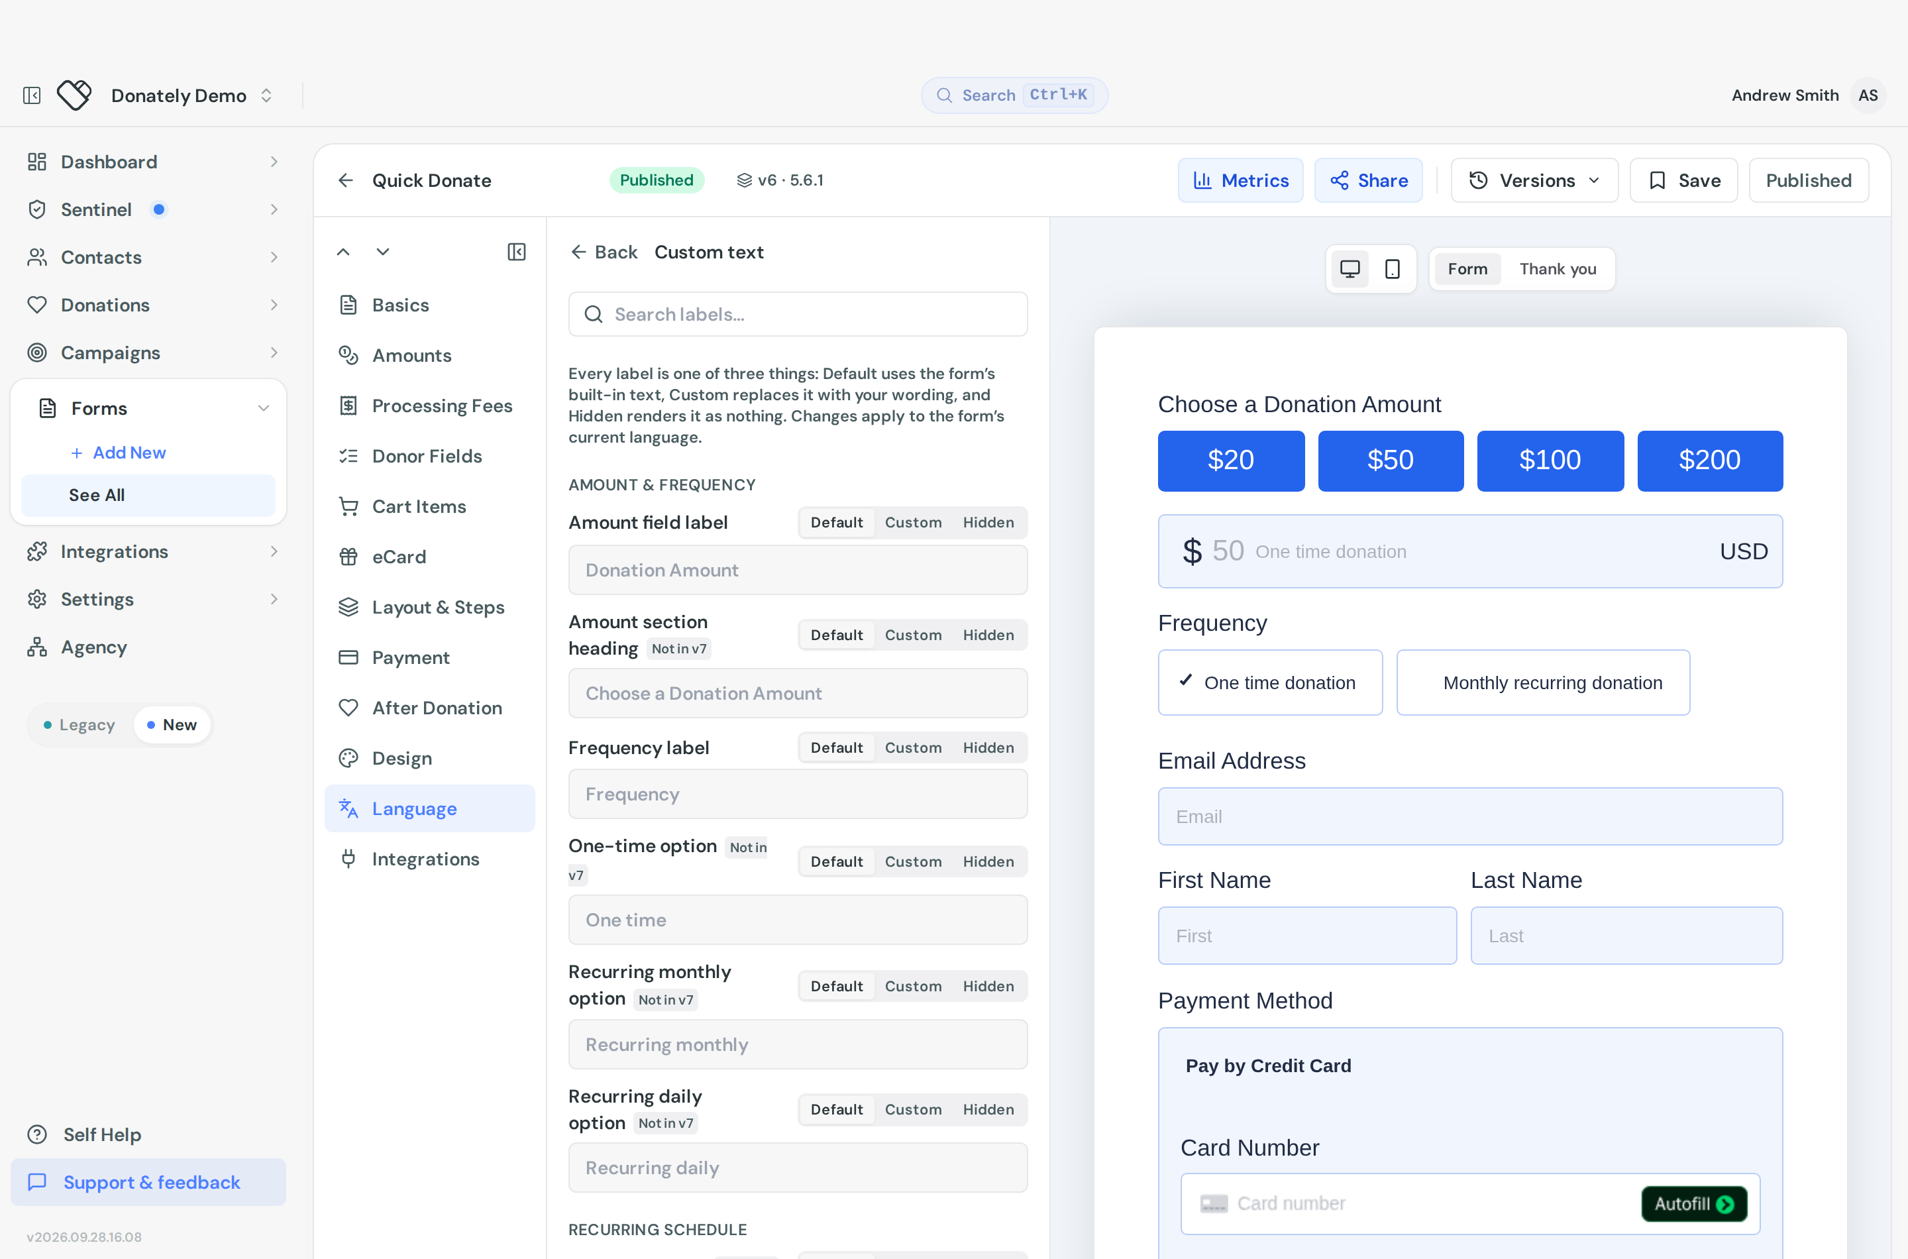Viewport: 1908px width, 1259px height.
Task: Open Payment card icon section
Action: 348,657
